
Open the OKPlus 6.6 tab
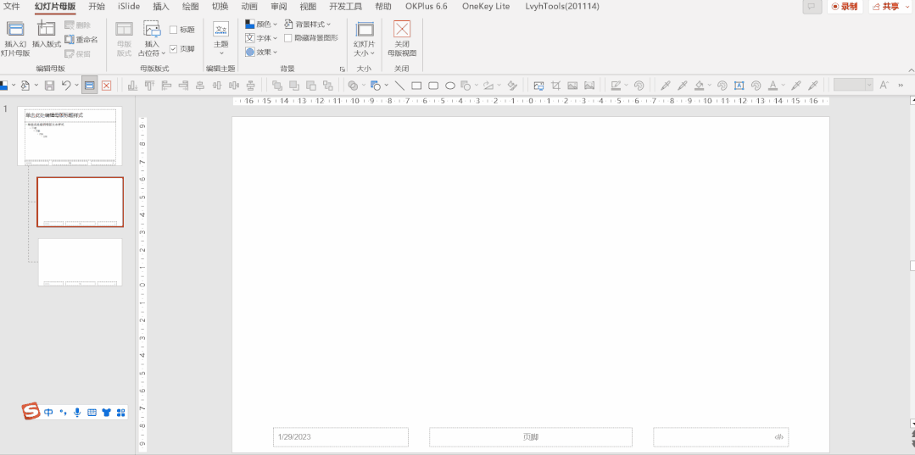[427, 7]
